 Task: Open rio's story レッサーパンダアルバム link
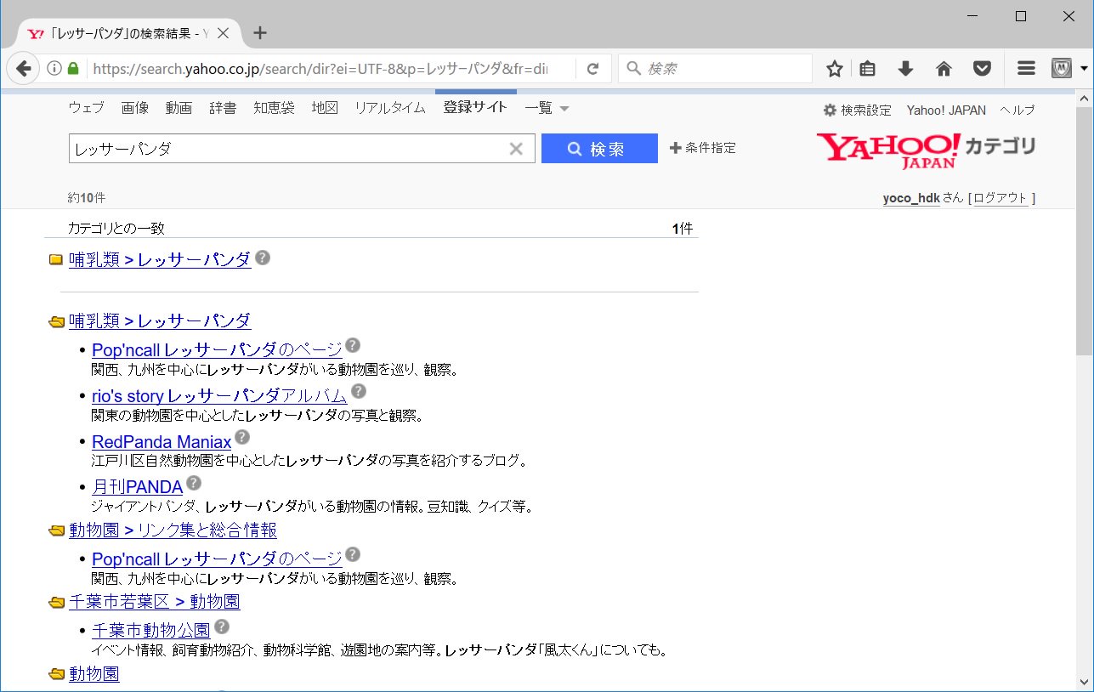[x=219, y=396]
